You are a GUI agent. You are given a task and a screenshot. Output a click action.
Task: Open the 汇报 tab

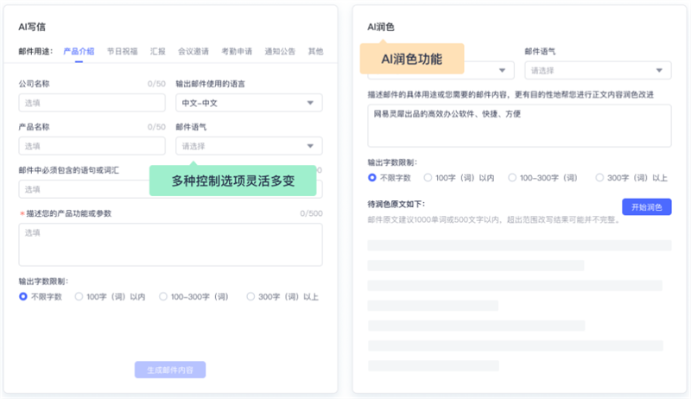pos(158,52)
